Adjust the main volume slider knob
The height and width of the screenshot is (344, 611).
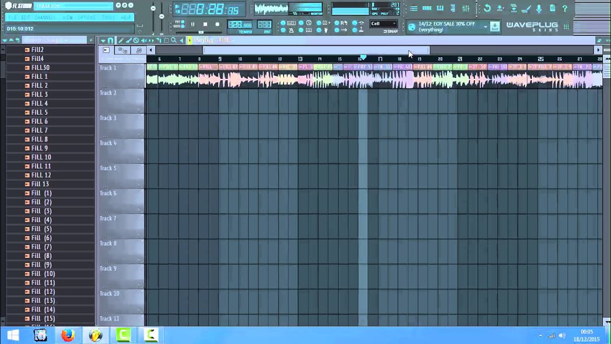point(153,8)
